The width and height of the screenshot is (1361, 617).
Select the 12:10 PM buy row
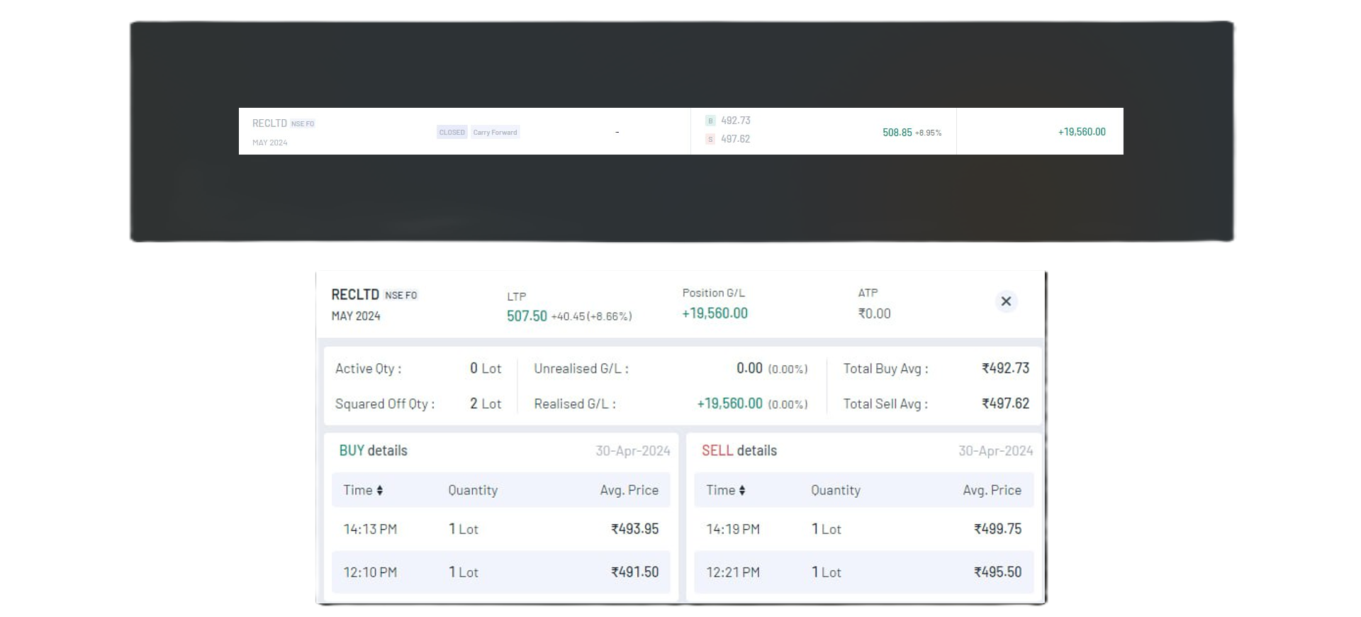pyautogui.click(x=501, y=572)
